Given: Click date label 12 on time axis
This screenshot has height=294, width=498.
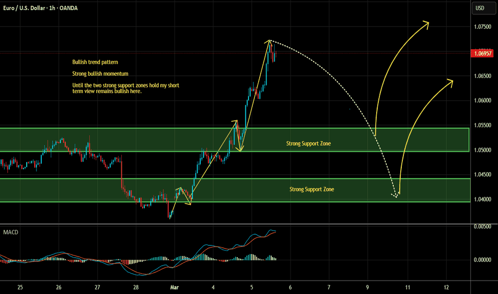Looking at the screenshot, I should (446, 288).
